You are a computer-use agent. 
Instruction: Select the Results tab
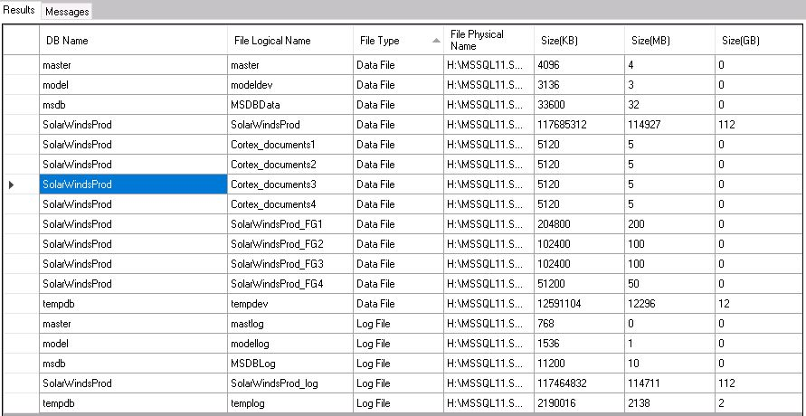(x=19, y=11)
